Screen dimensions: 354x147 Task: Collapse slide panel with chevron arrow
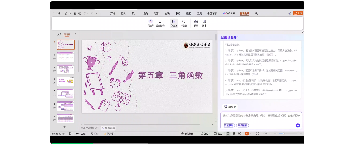click(x=75, y=34)
